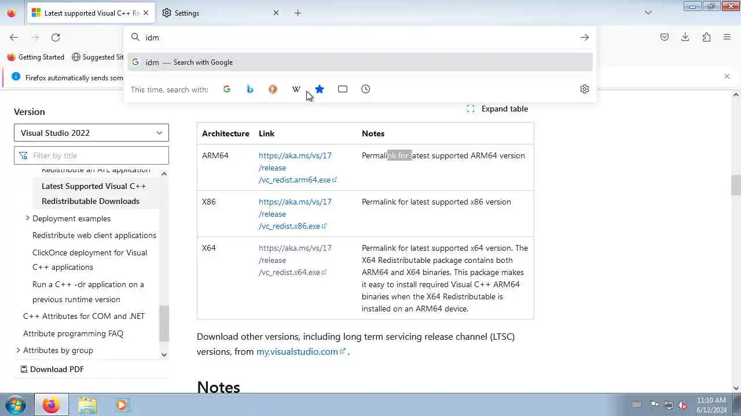Click the sidebar scrollbar thumb
741x416 pixels.
tap(164, 324)
